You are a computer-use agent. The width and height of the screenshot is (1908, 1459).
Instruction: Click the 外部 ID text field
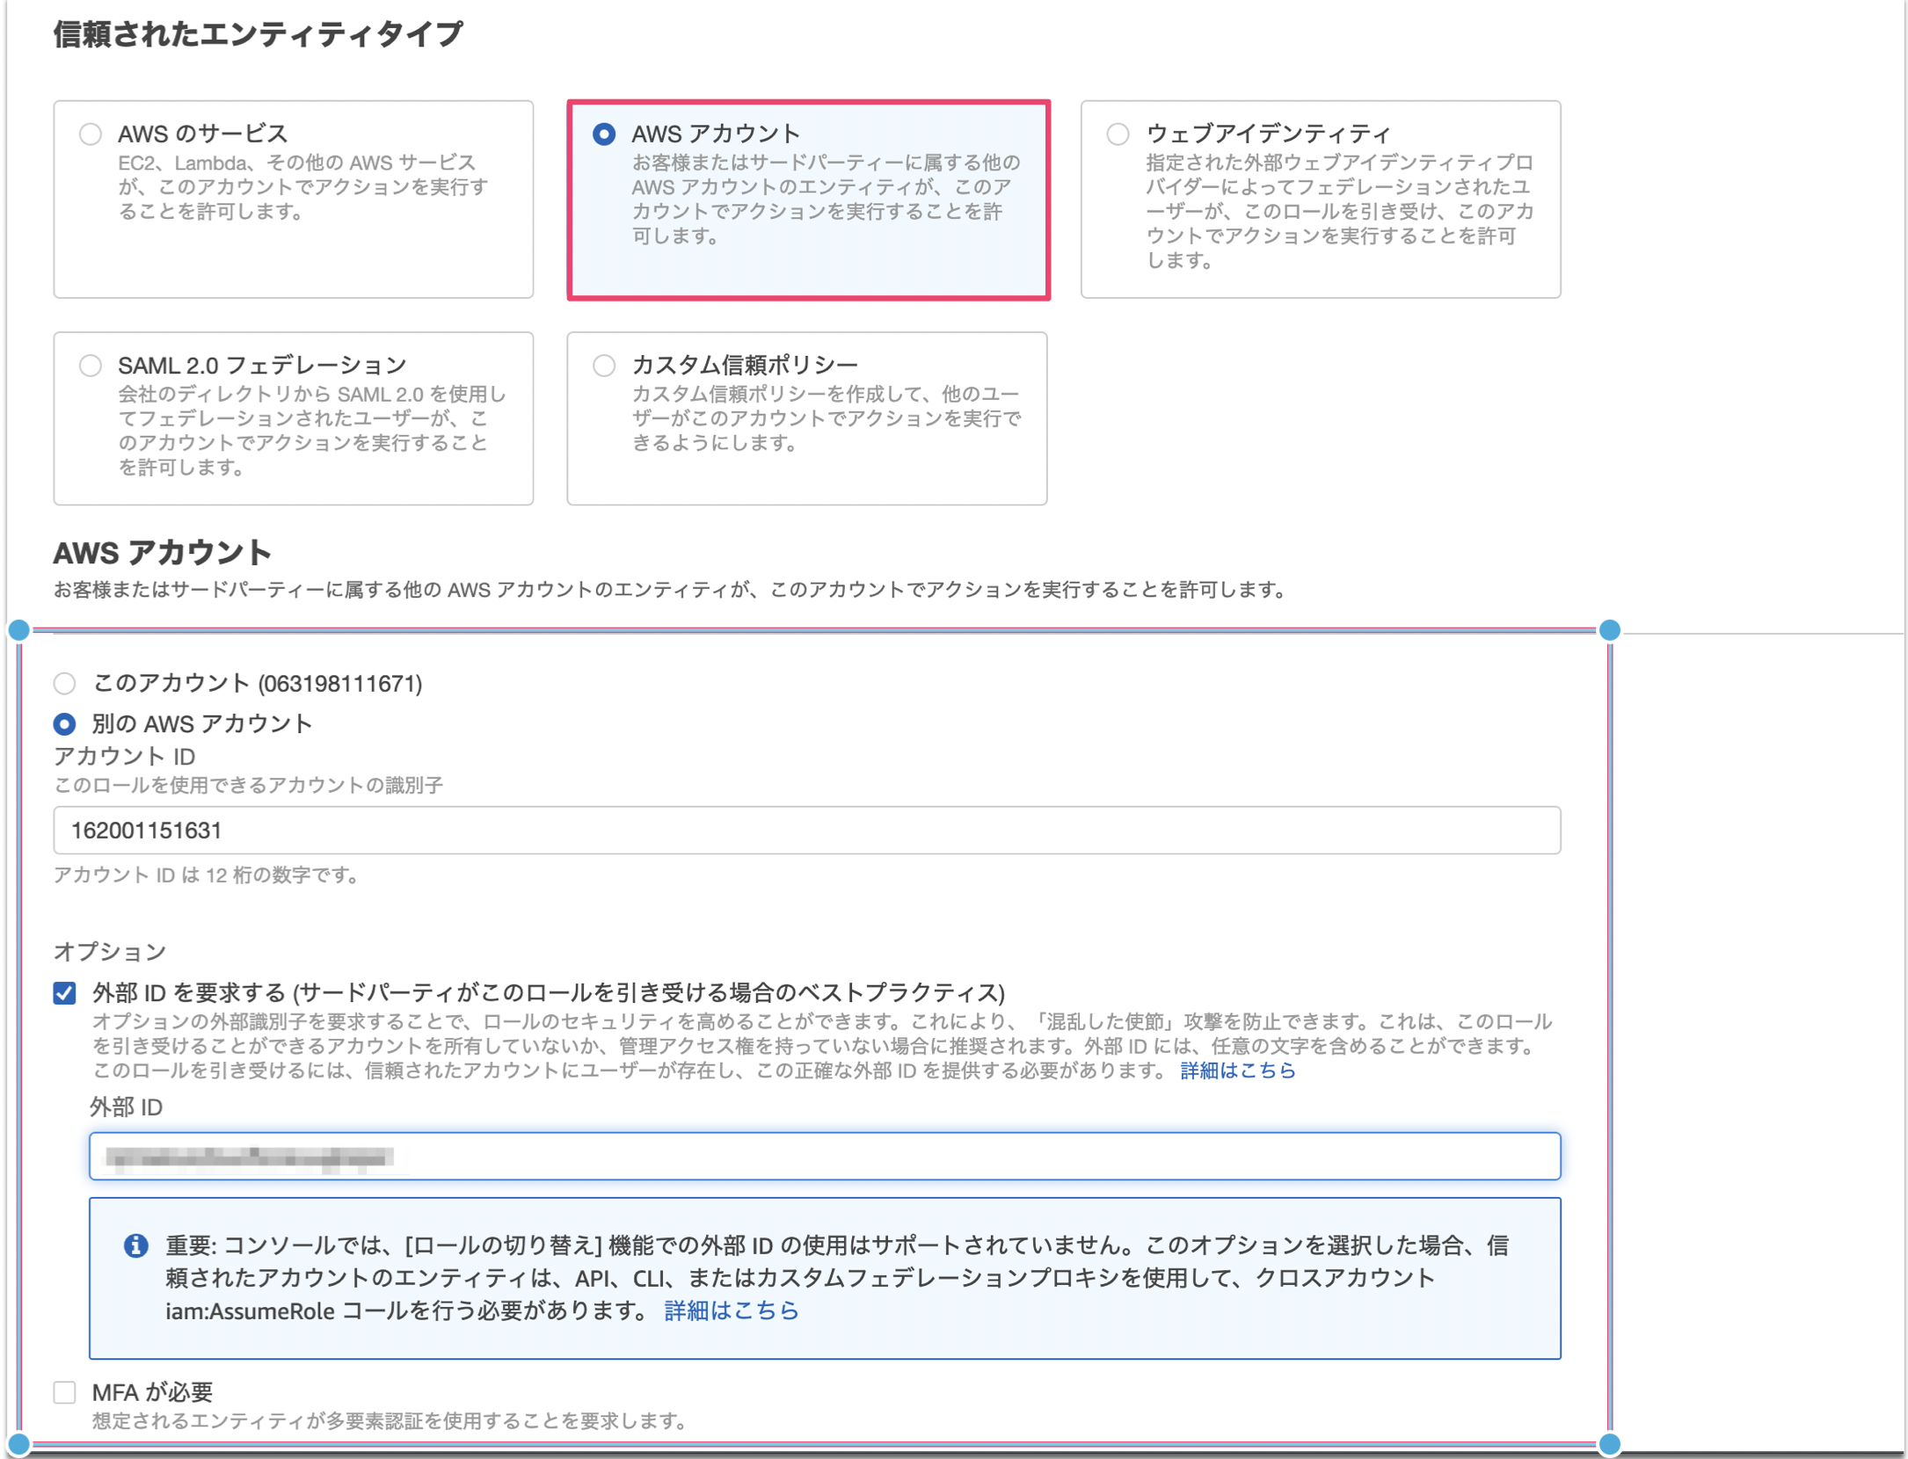(x=824, y=1157)
